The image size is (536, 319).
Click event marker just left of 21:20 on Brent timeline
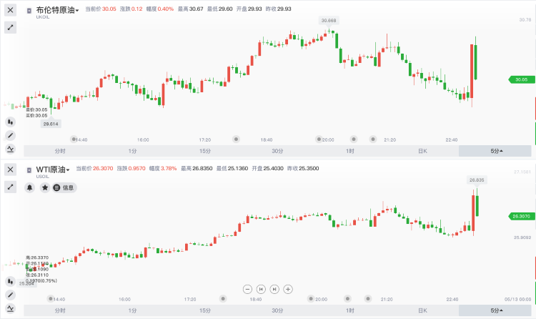[373, 139]
